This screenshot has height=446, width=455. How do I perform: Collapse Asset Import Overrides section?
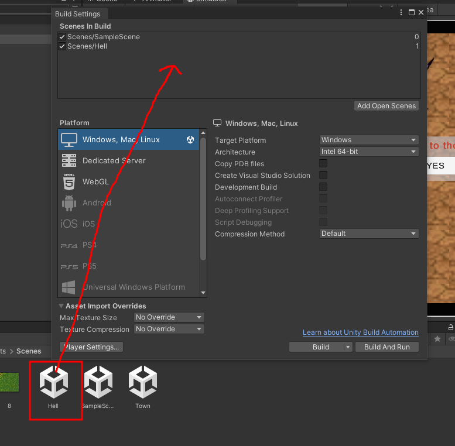(61, 306)
